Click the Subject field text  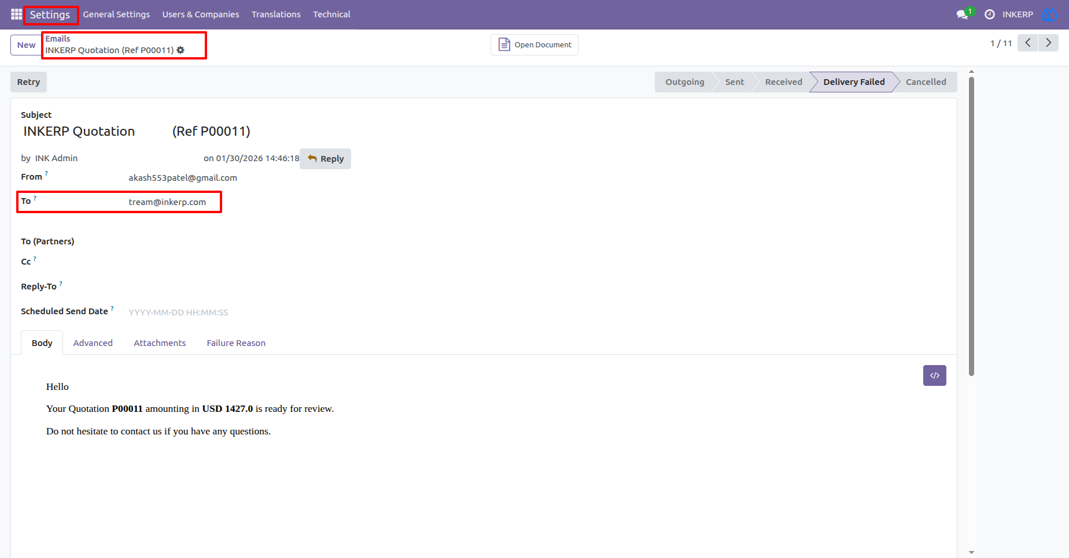[x=137, y=131]
